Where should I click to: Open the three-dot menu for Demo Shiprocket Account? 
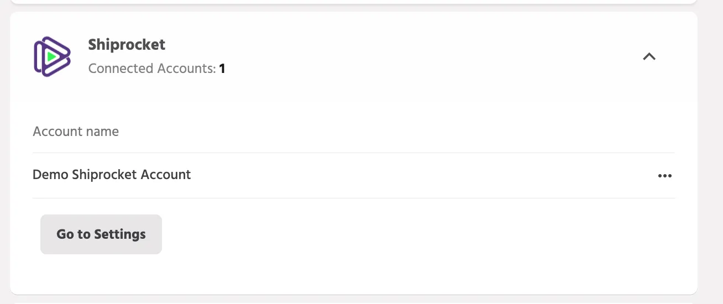(x=664, y=176)
